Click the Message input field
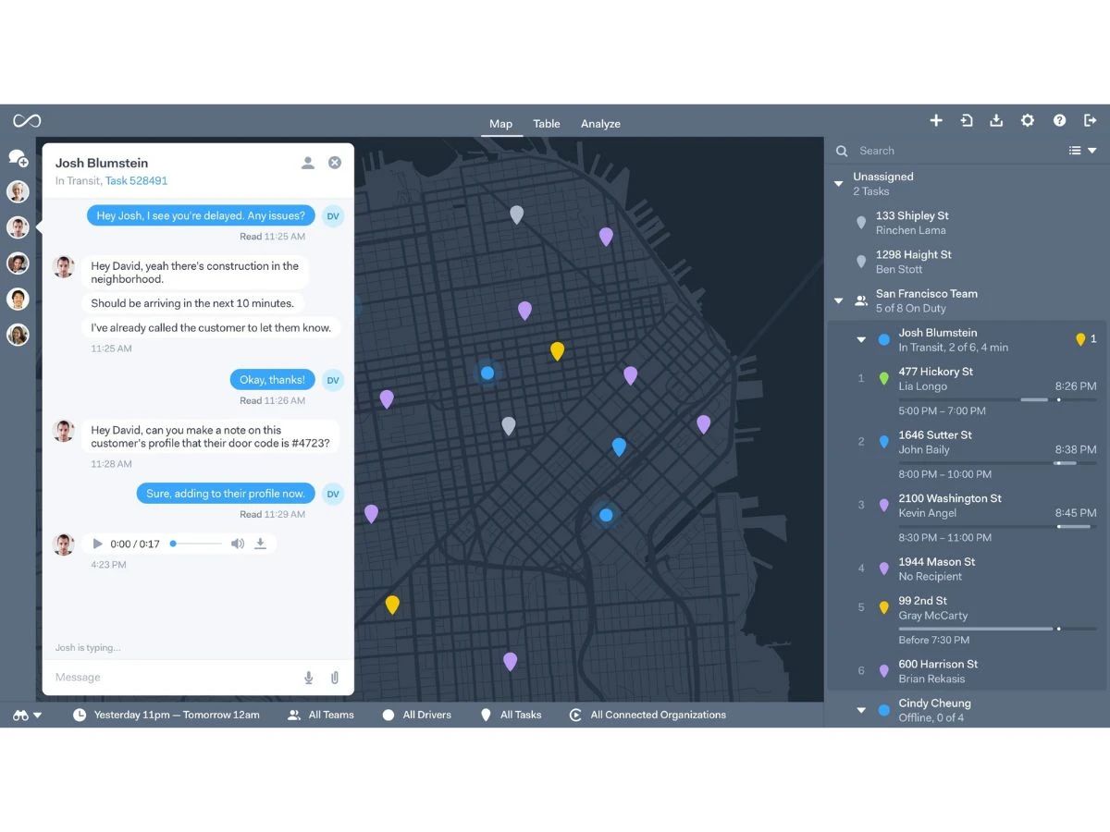 click(x=176, y=678)
